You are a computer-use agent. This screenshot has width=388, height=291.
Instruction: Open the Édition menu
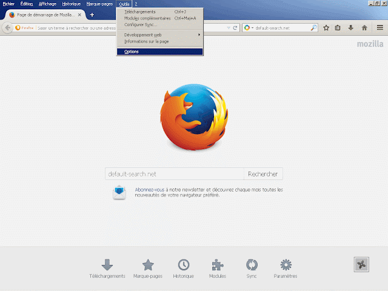pyautogui.click(x=27, y=4)
